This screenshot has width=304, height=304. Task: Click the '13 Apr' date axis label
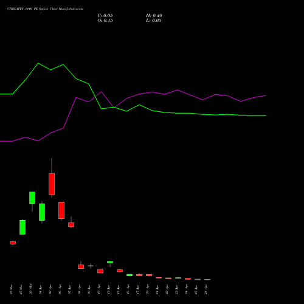(x=108, y=289)
